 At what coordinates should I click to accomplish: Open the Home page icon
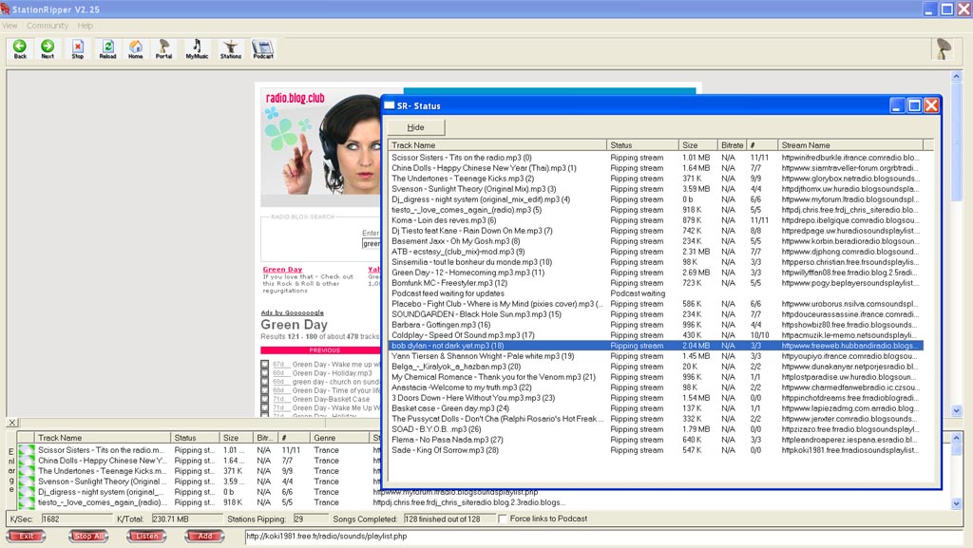[135, 49]
